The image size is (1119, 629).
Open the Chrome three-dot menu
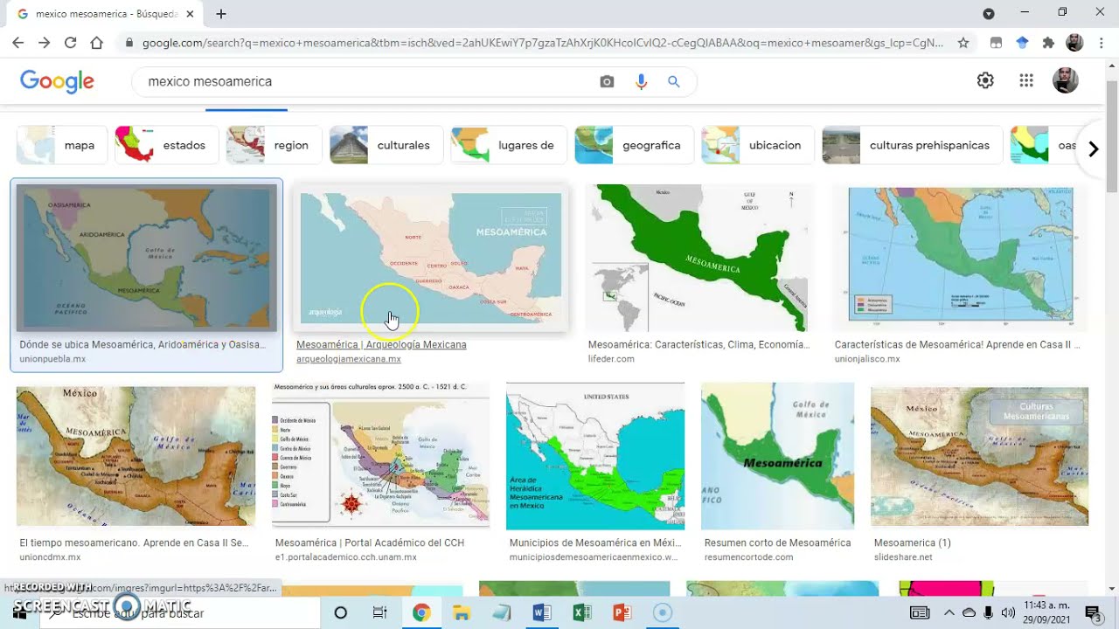coord(1100,42)
